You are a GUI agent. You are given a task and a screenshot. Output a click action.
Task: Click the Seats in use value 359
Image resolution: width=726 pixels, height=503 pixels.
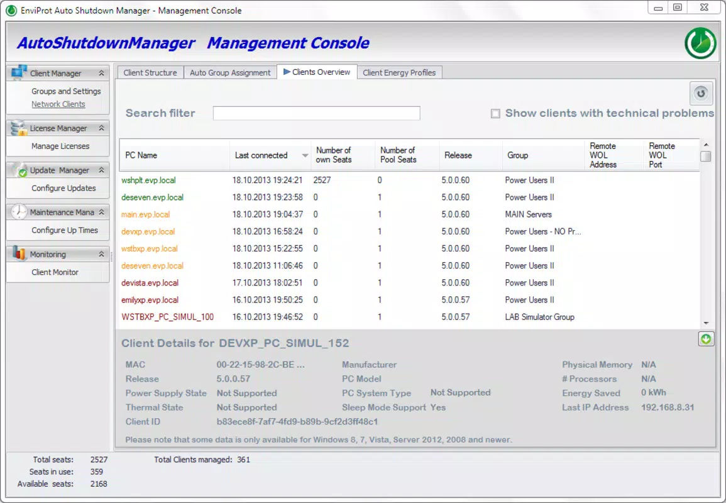[x=97, y=472]
